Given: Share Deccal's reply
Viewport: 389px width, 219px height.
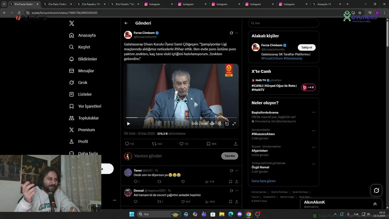Looking at the screenshot, I should (236, 202).
